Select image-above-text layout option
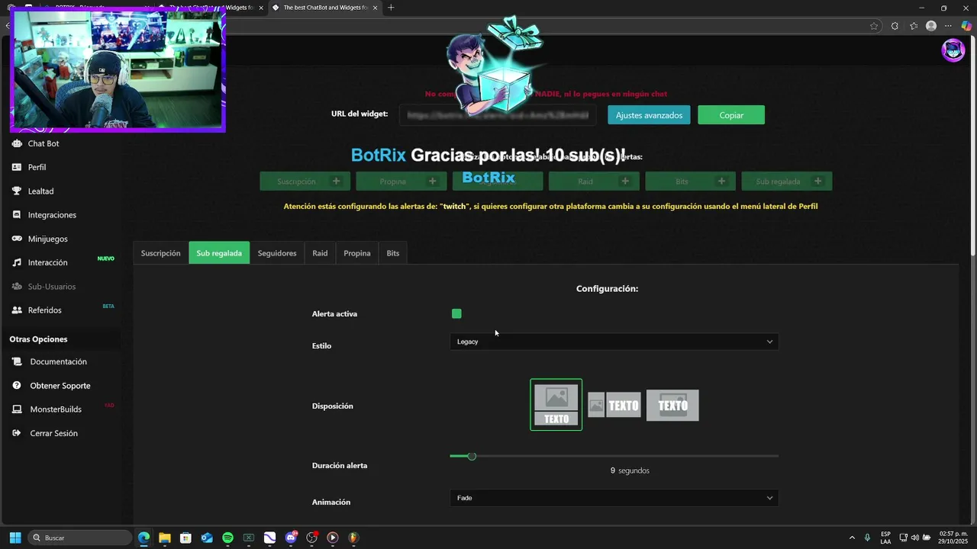 point(556,405)
